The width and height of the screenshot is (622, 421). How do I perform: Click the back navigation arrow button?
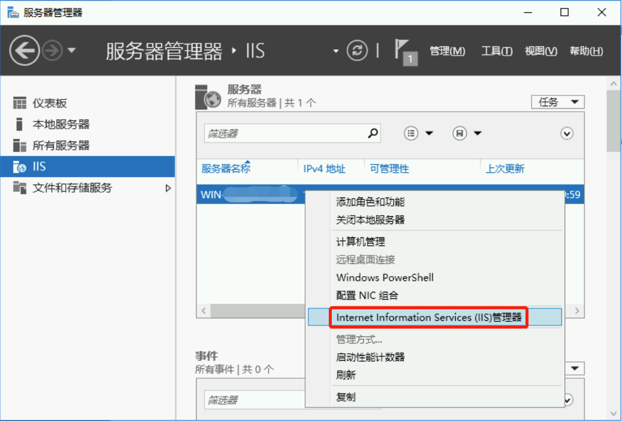25,51
